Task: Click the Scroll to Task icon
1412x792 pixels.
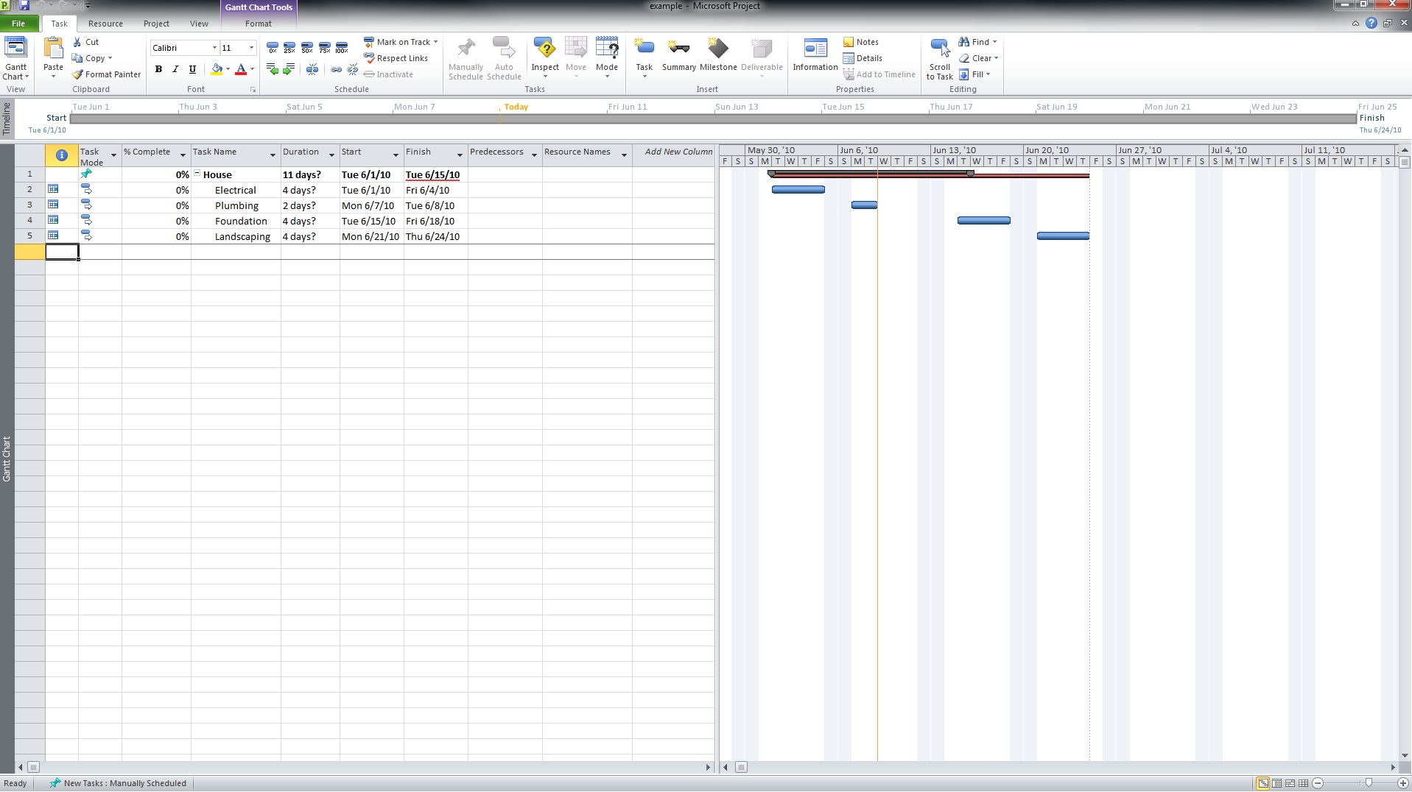Action: coord(939,59)
